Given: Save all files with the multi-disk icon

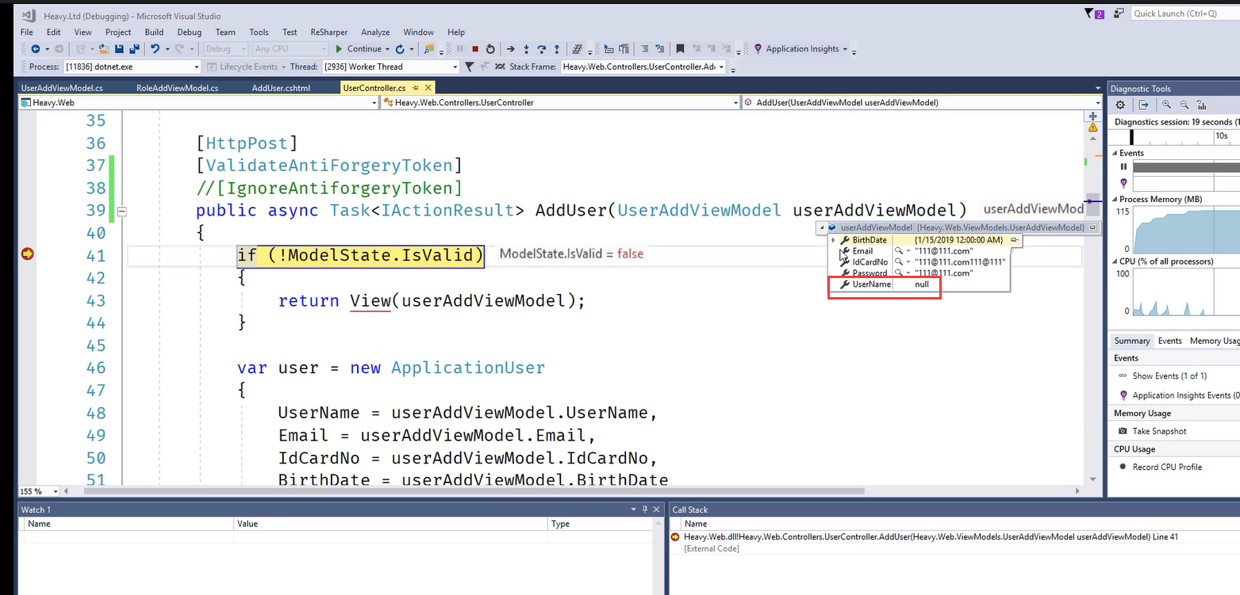Looking at the screenshot, I should [134, 49].
